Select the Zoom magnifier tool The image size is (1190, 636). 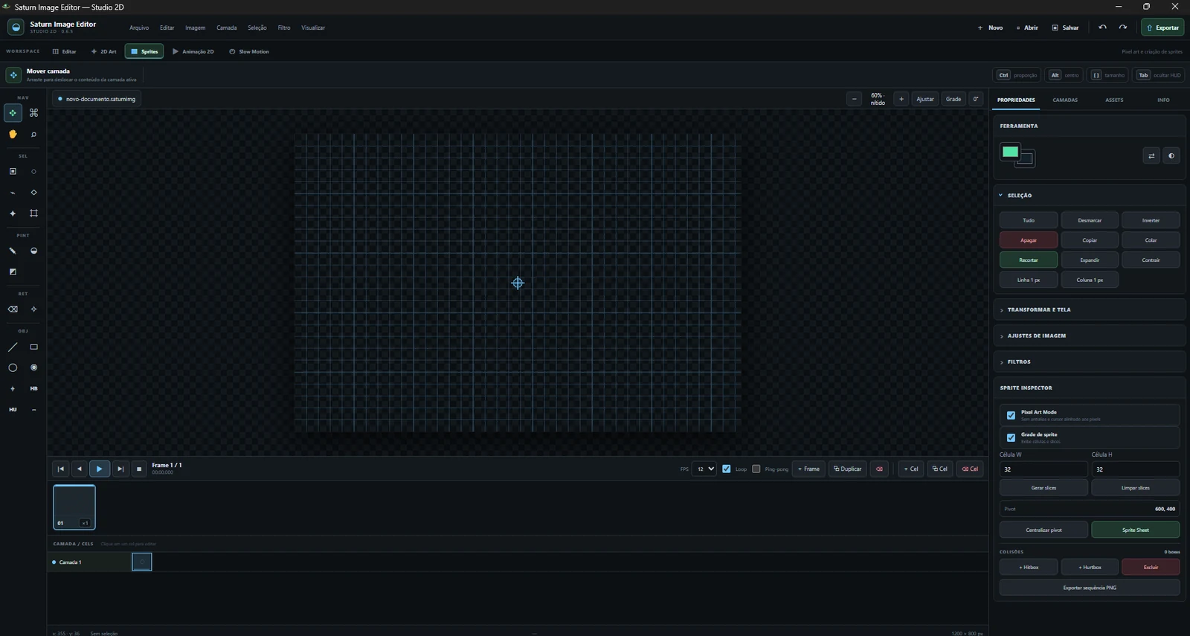coord(33,135)
